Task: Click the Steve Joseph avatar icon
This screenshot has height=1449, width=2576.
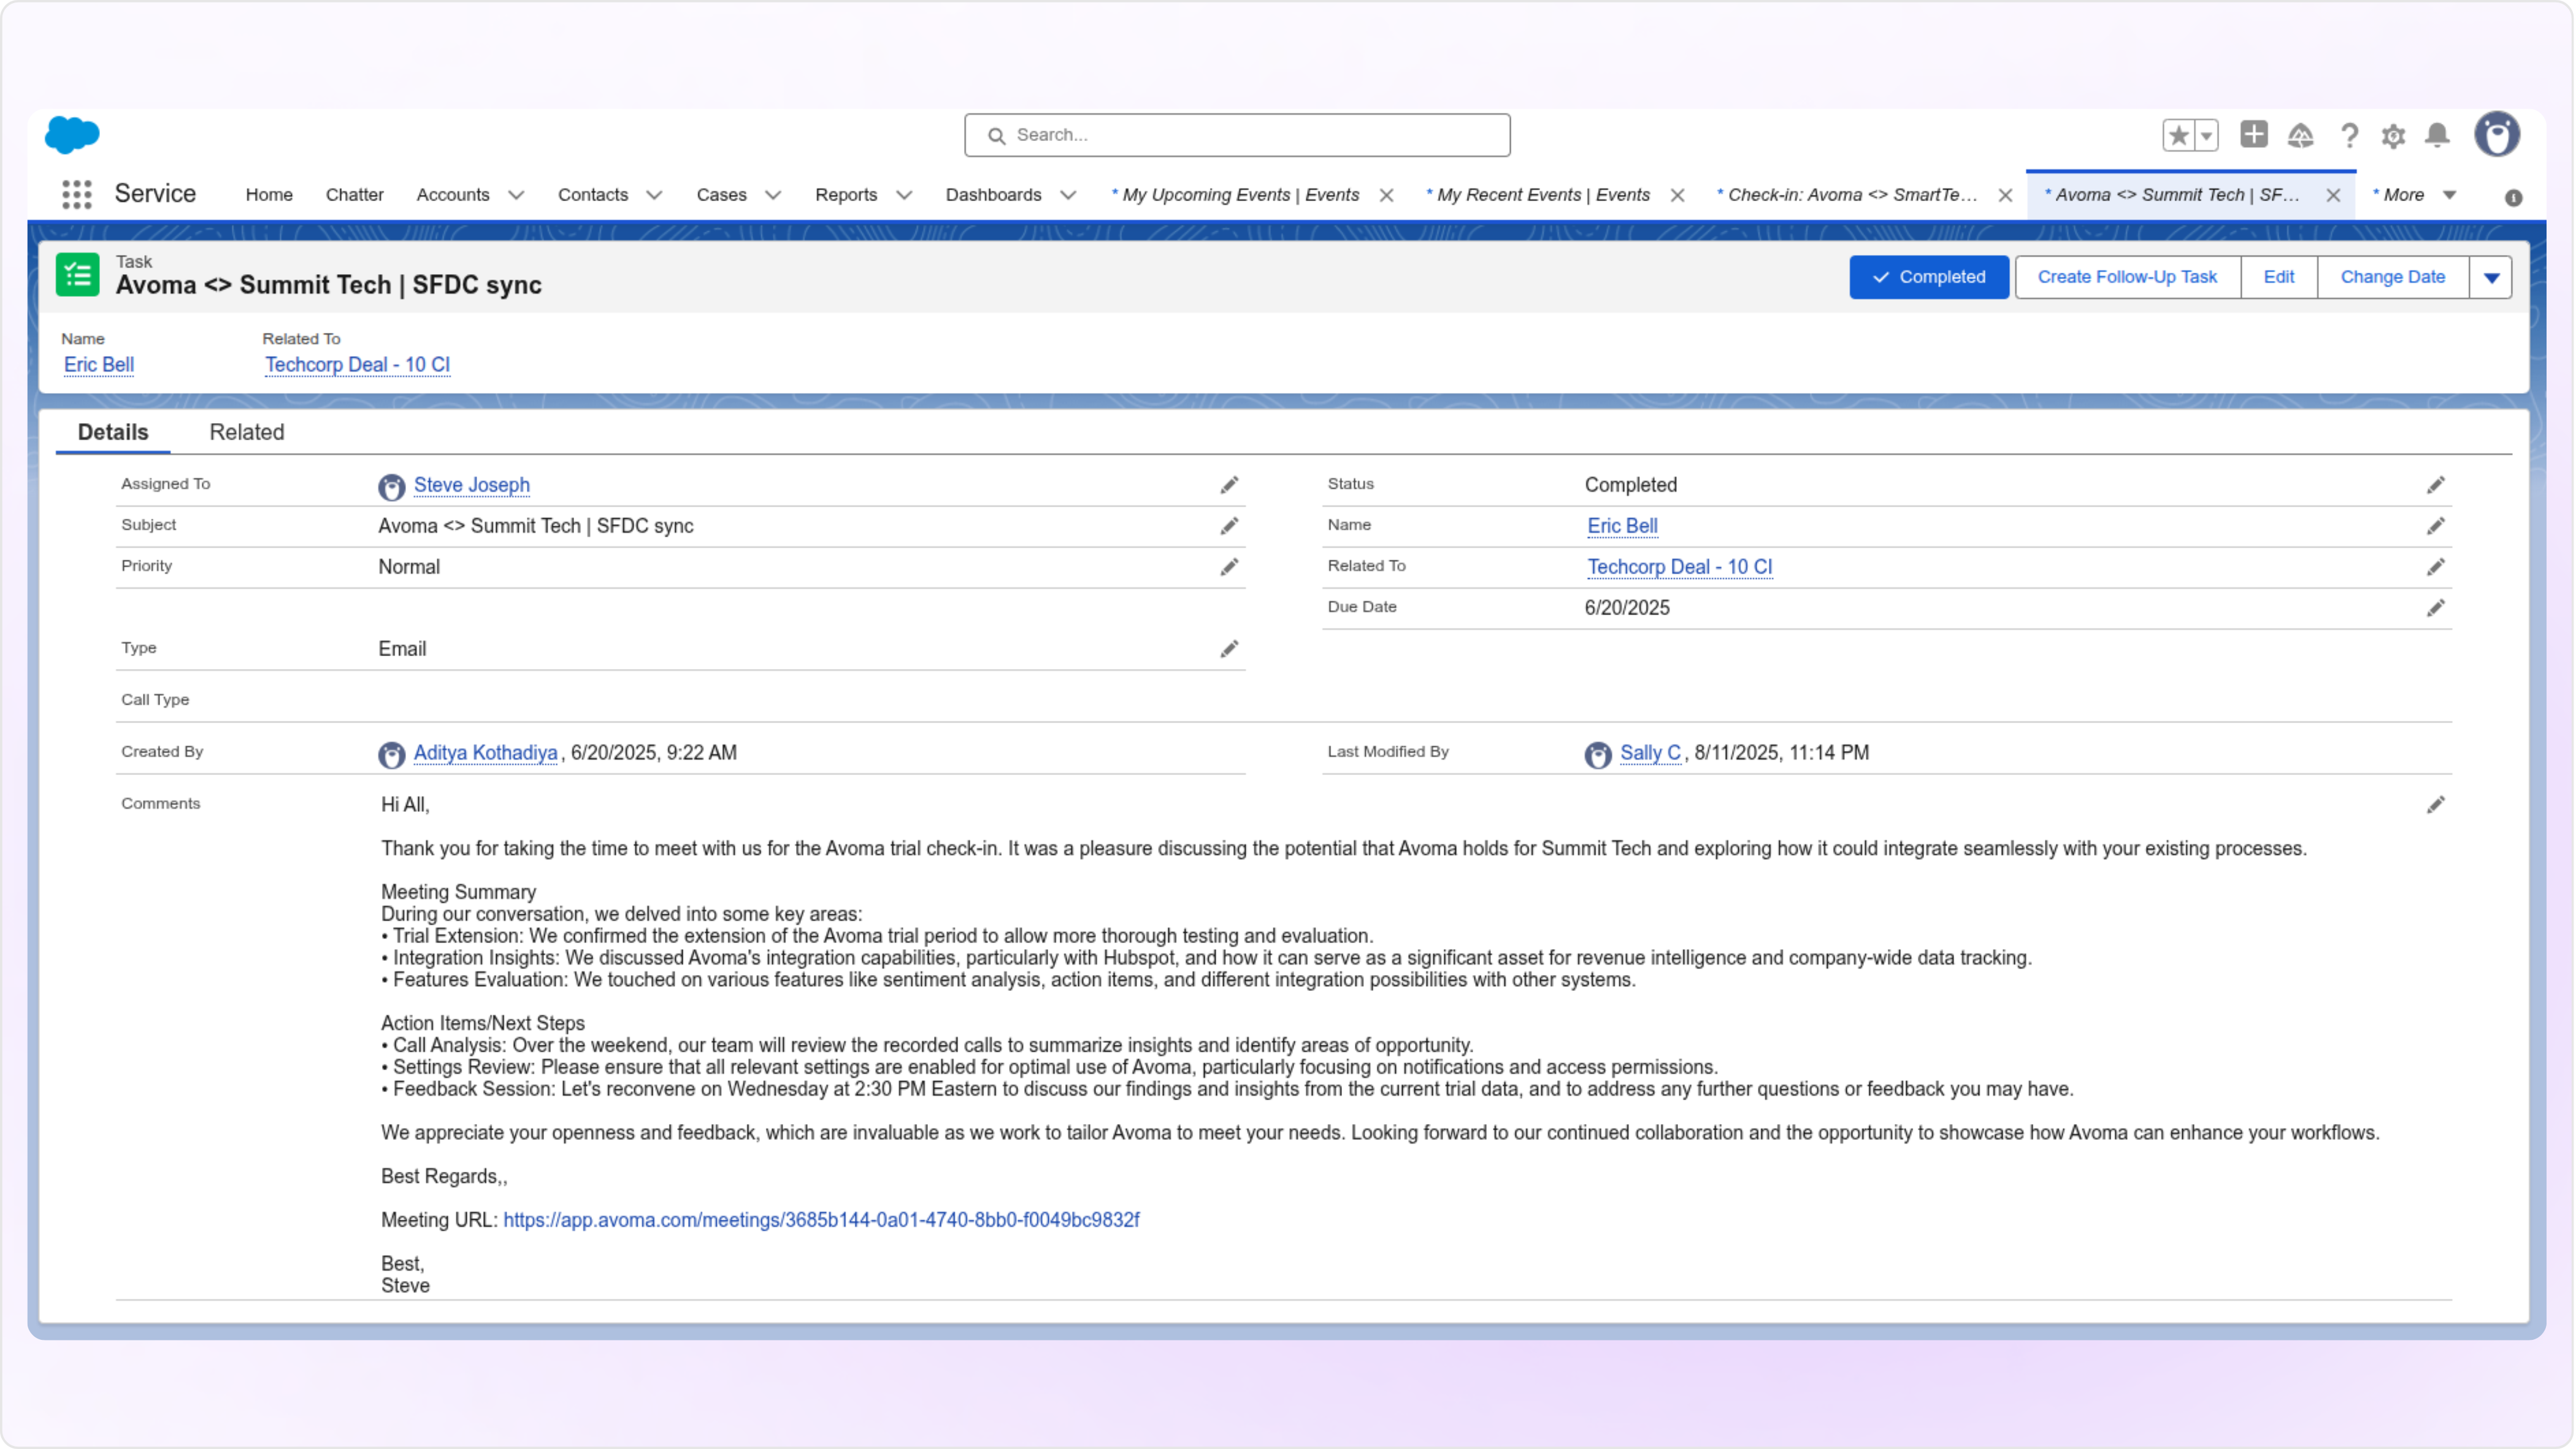Action: pos(391,487)
